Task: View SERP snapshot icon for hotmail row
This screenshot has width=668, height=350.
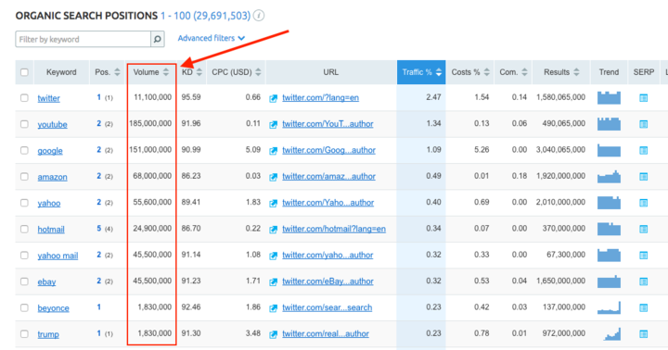Action: click(x=643, y=230)
